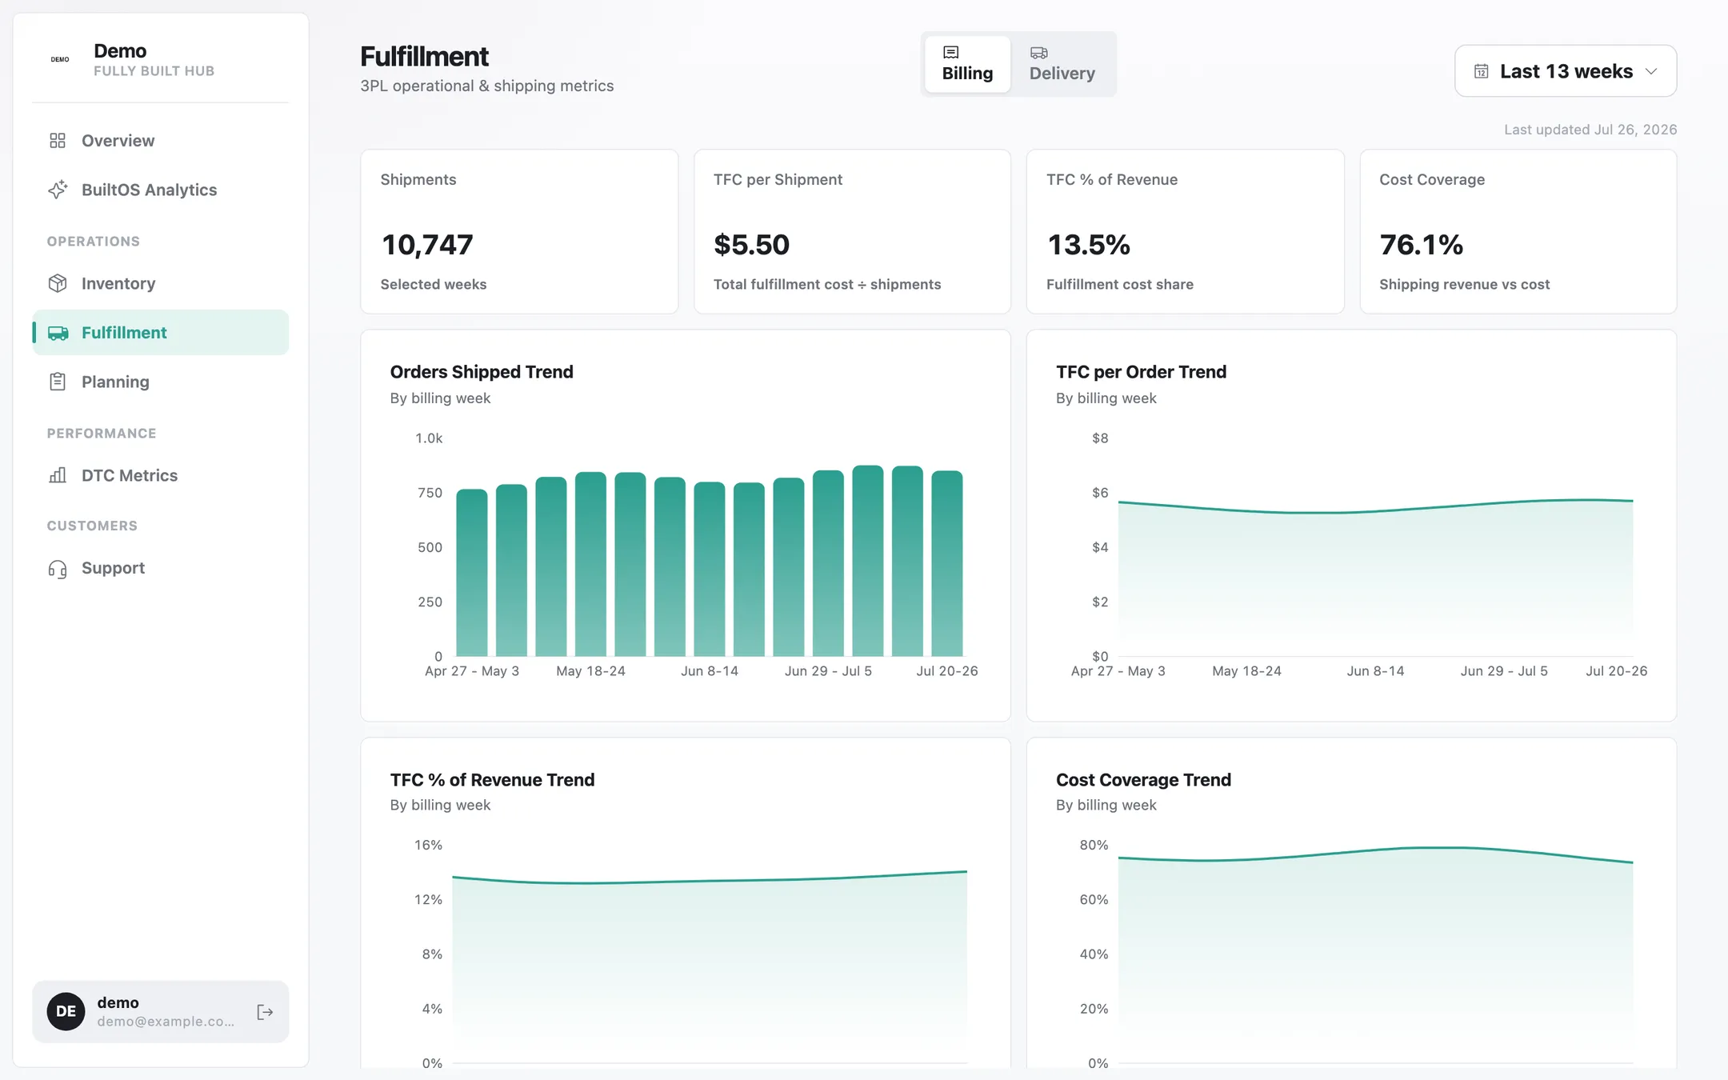Open BuiltOS Analytics page
Image resolution: width=1728 pixels, height=1080 pixels.
coord(160,190)
